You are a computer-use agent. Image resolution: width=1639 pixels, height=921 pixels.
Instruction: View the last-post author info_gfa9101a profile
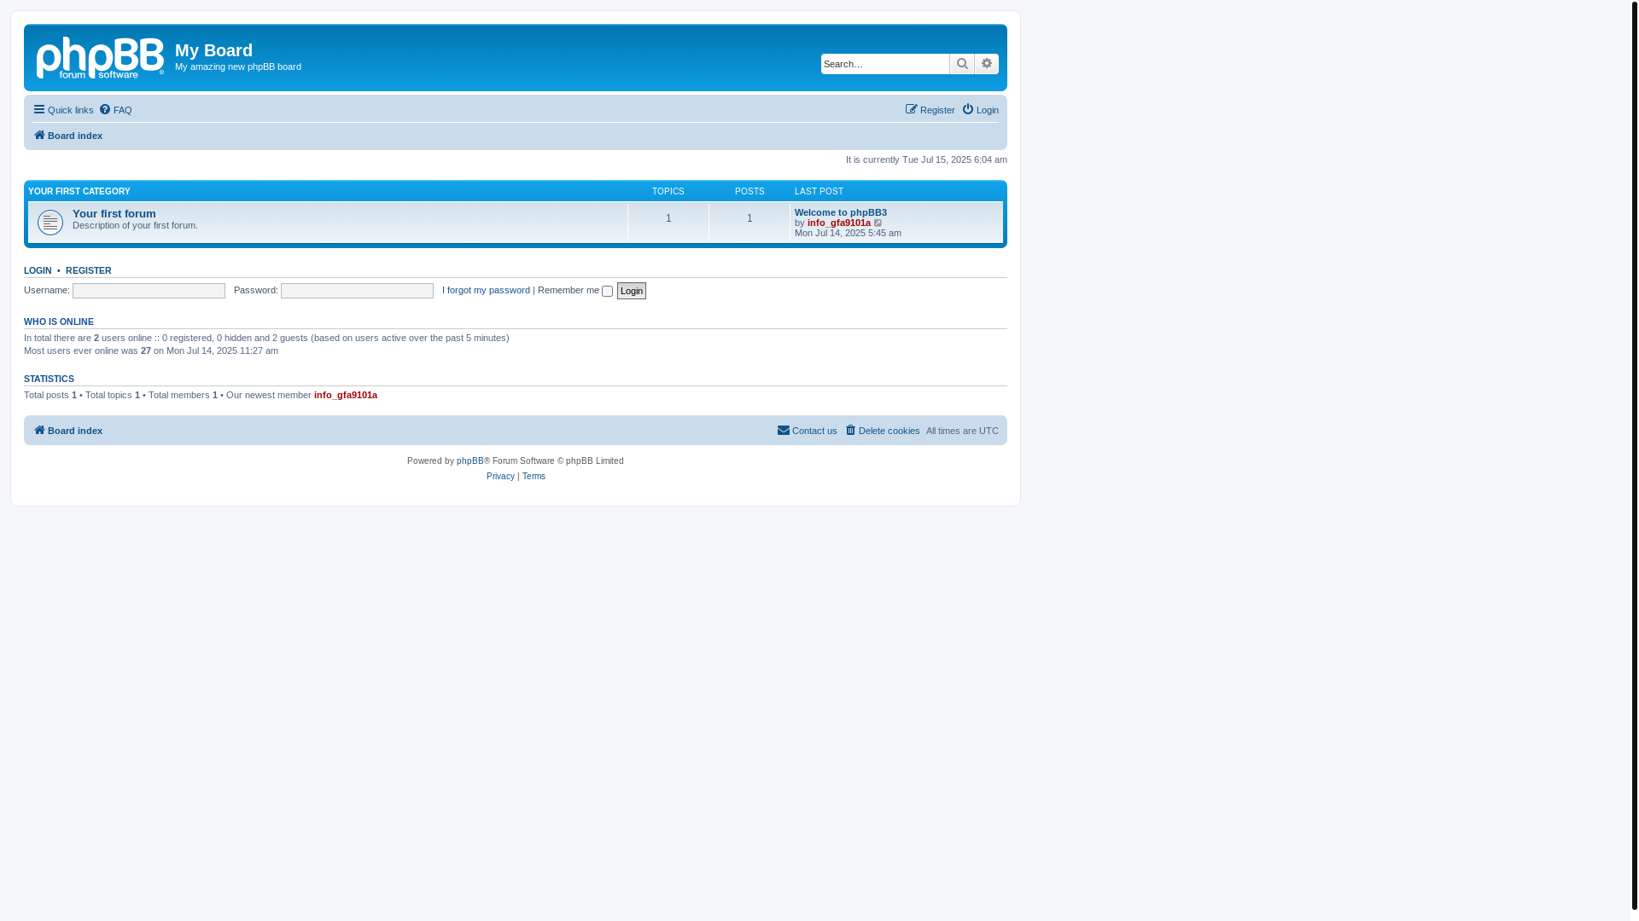click(839, 223)
